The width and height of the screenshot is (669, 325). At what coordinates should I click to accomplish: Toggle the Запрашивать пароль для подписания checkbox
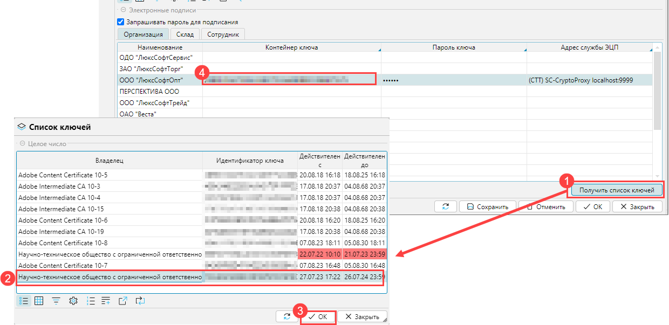coord(120,22)
